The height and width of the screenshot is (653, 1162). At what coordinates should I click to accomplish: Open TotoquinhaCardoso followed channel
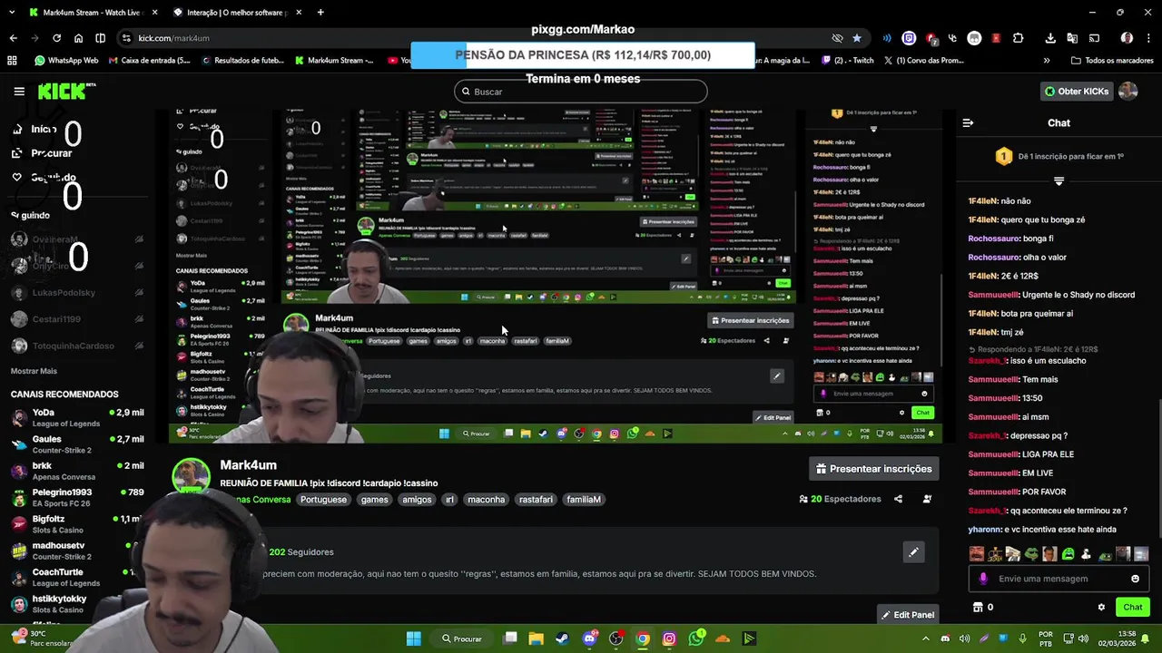(76, 346)
